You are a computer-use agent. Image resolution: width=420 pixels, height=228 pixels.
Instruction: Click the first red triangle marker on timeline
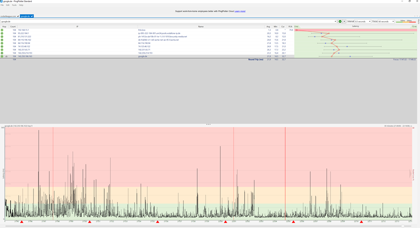(x=22, y=222)
